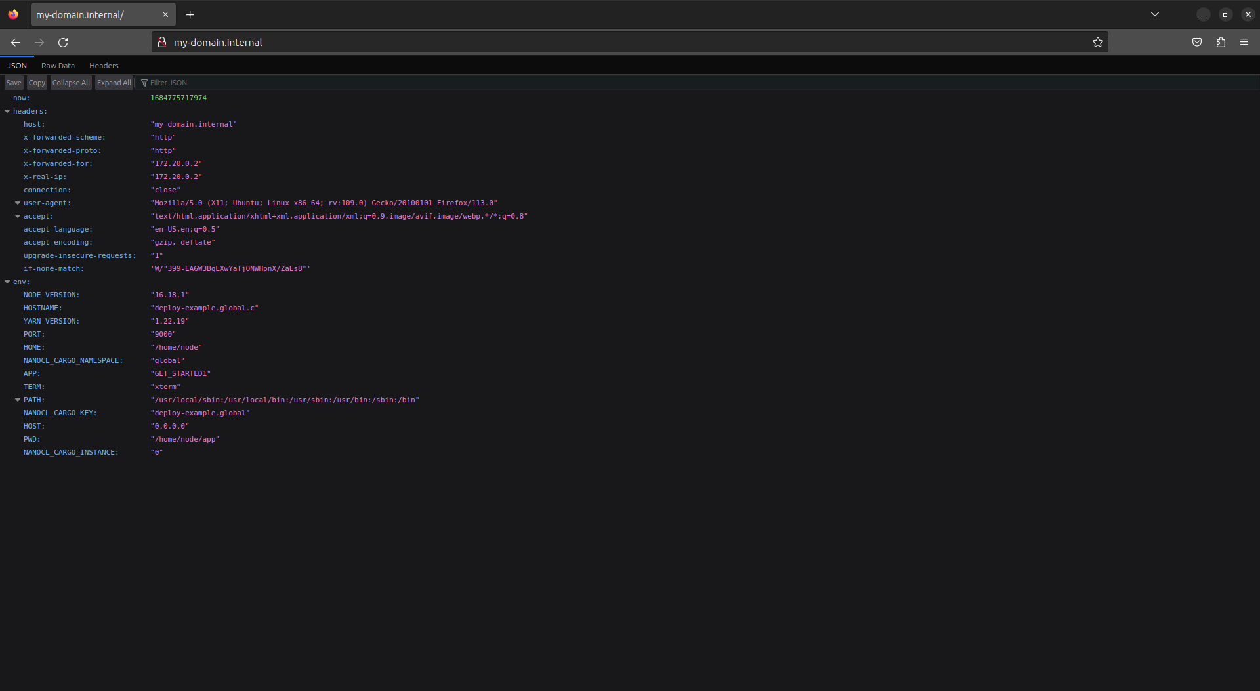Image resolution: width=1260 pixels, height=691 pixels.
Task: Select the HOST env key
Action: point(34,427)
